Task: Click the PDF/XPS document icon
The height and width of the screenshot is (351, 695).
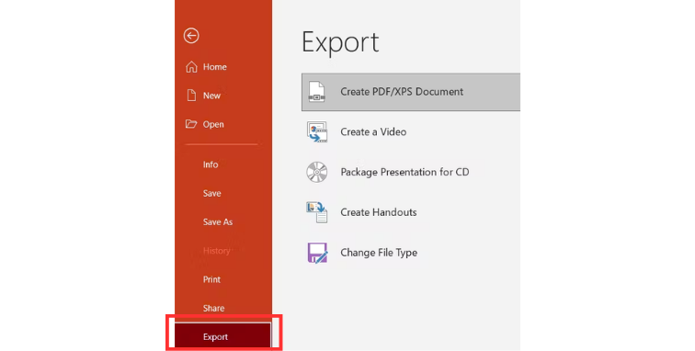Action: (x=317, y=92)
